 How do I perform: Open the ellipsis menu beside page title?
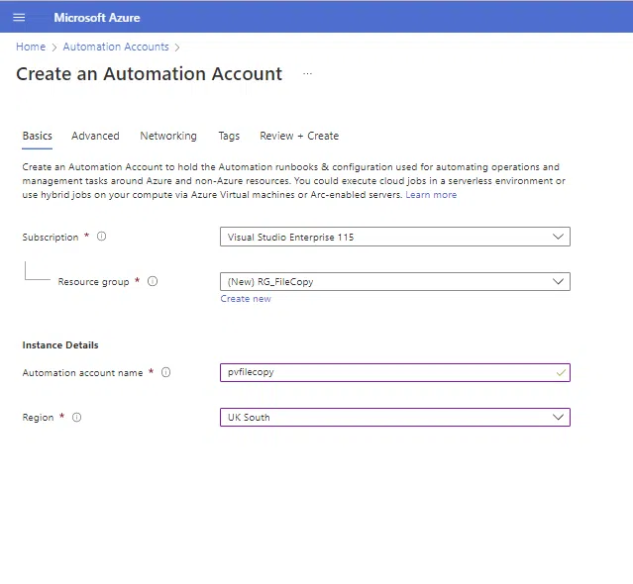pos(307,74)
